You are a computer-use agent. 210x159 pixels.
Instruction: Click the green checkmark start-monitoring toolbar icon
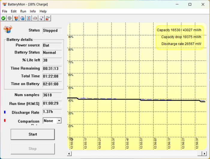pos(3,18)
